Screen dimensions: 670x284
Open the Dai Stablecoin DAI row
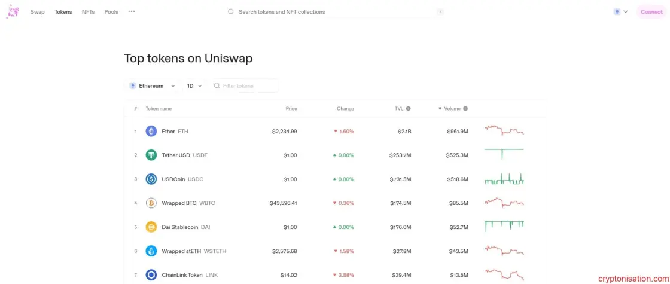336,227
